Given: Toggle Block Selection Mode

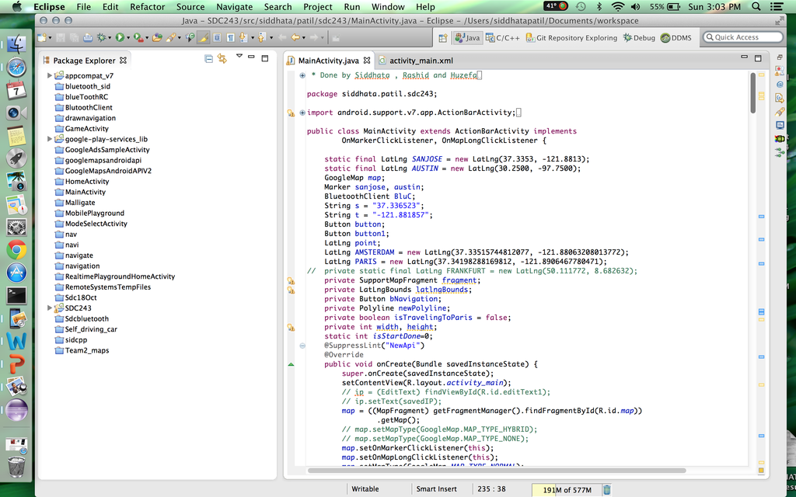Looking at the screenshot, I should (x=217, y=37).
